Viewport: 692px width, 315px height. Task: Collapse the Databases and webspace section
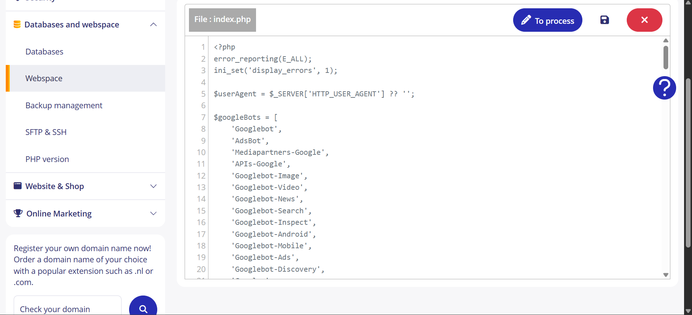(x=153, y=25)
